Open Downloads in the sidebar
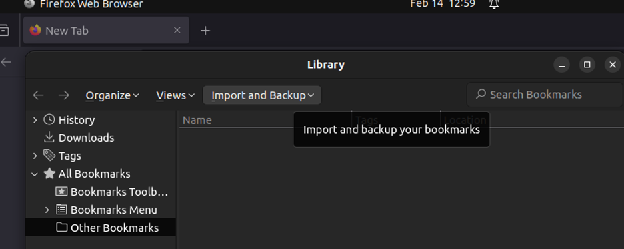This screenshot has width=624, height=249. tap(87, 138)
